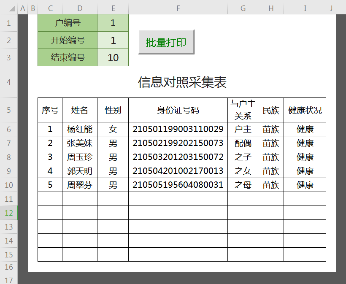346x284 pixels.
Task: Select the Select All corner triangle
Action: click(x=11, y=9)
